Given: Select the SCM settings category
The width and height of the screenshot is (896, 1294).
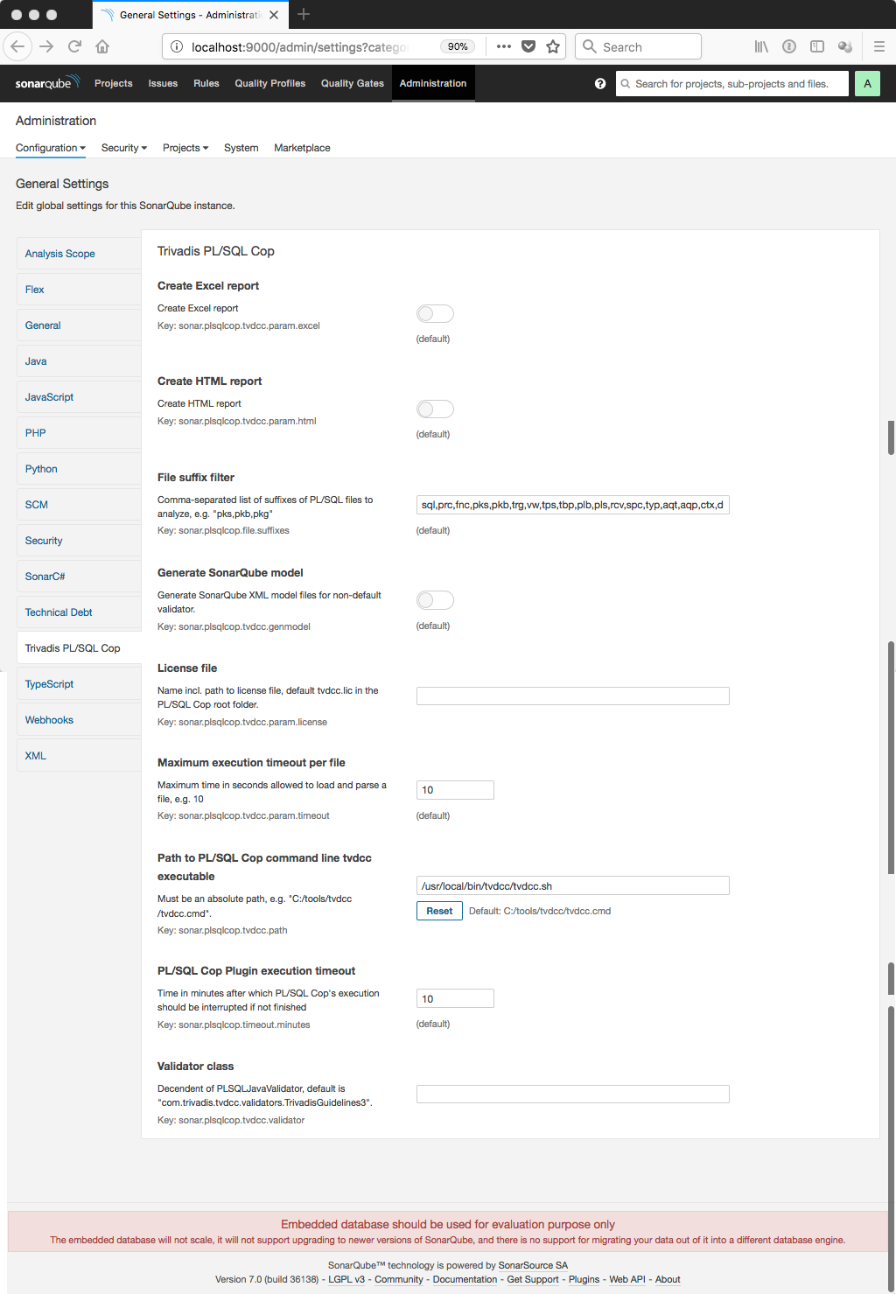Looking at the screenshot, I should pyautogui.click(x=79, y=505).
